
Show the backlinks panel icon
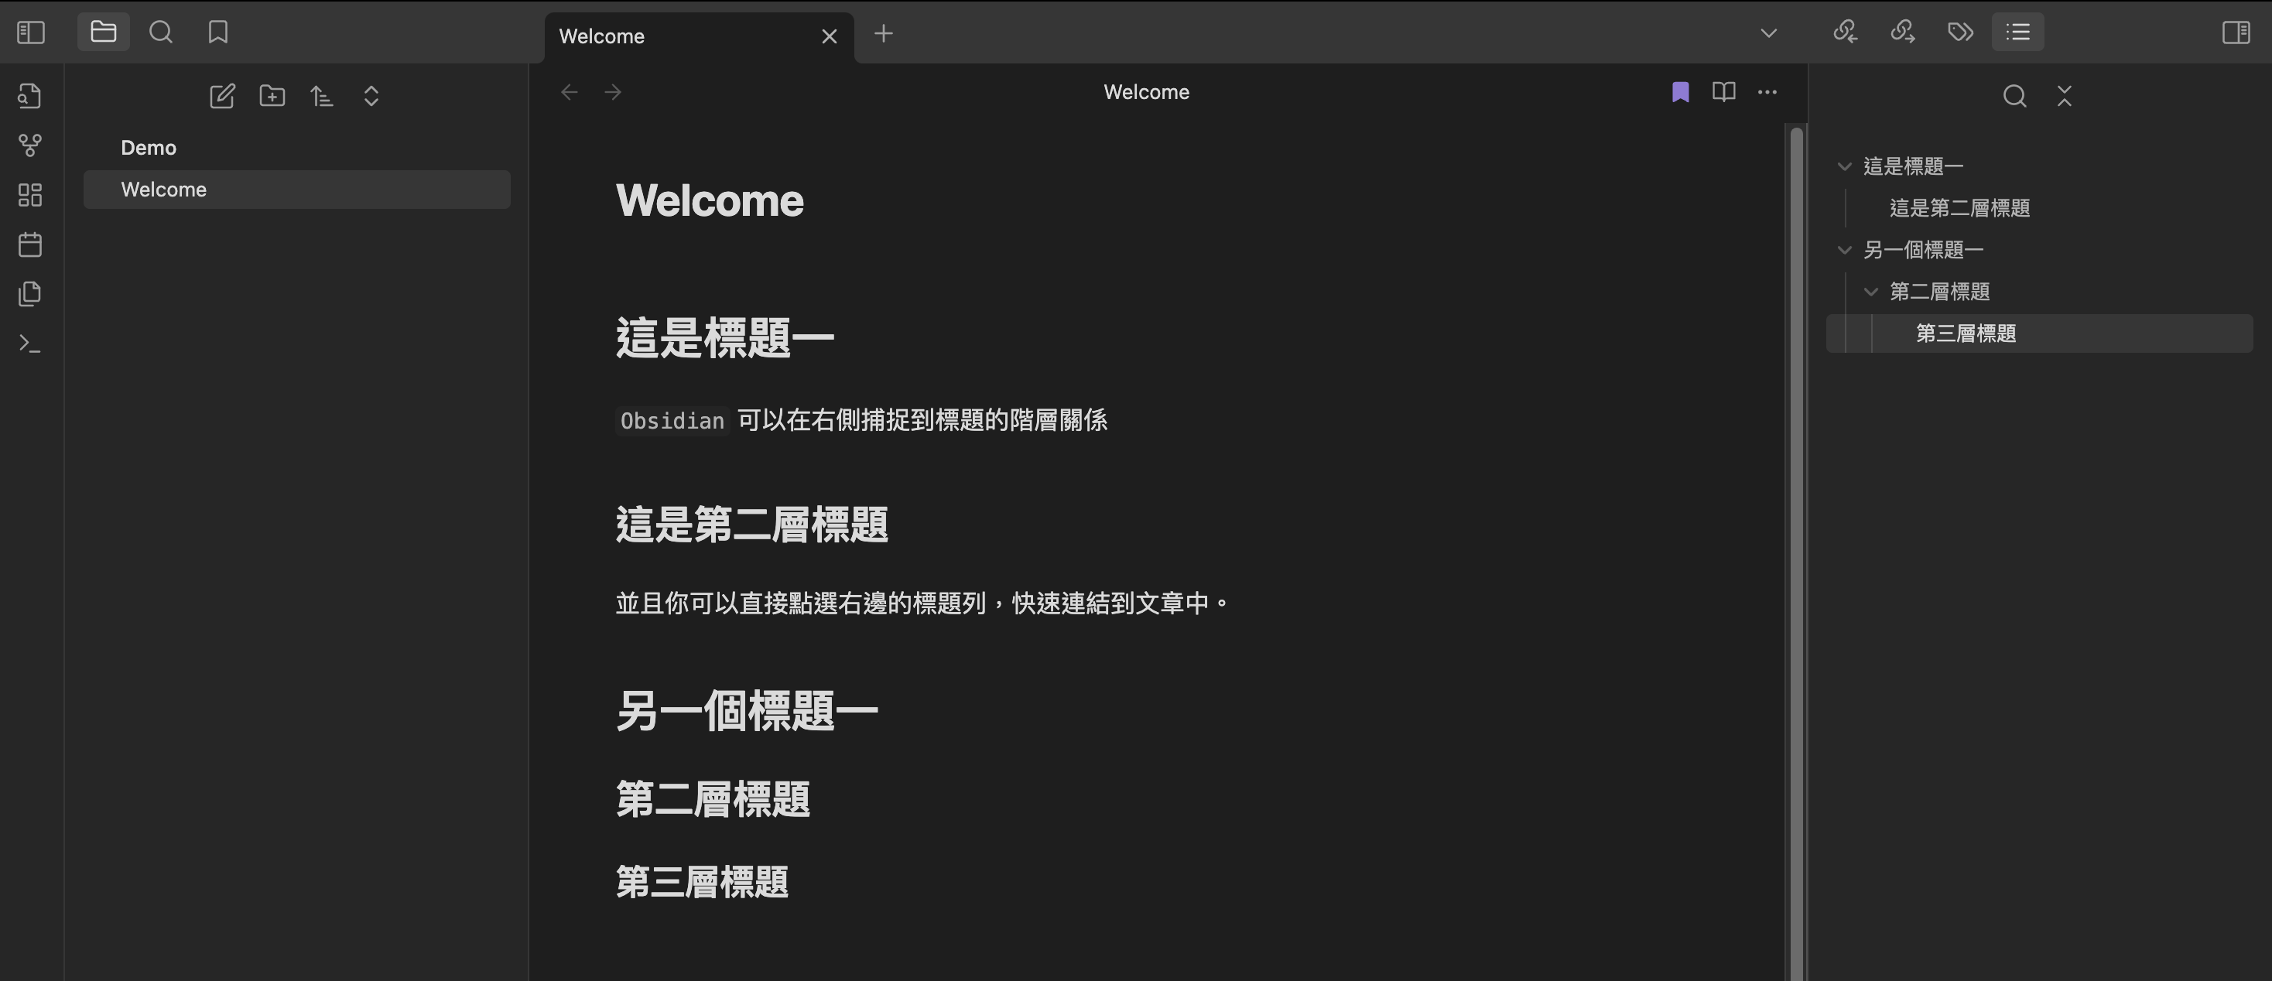[x=1845, y=32]
